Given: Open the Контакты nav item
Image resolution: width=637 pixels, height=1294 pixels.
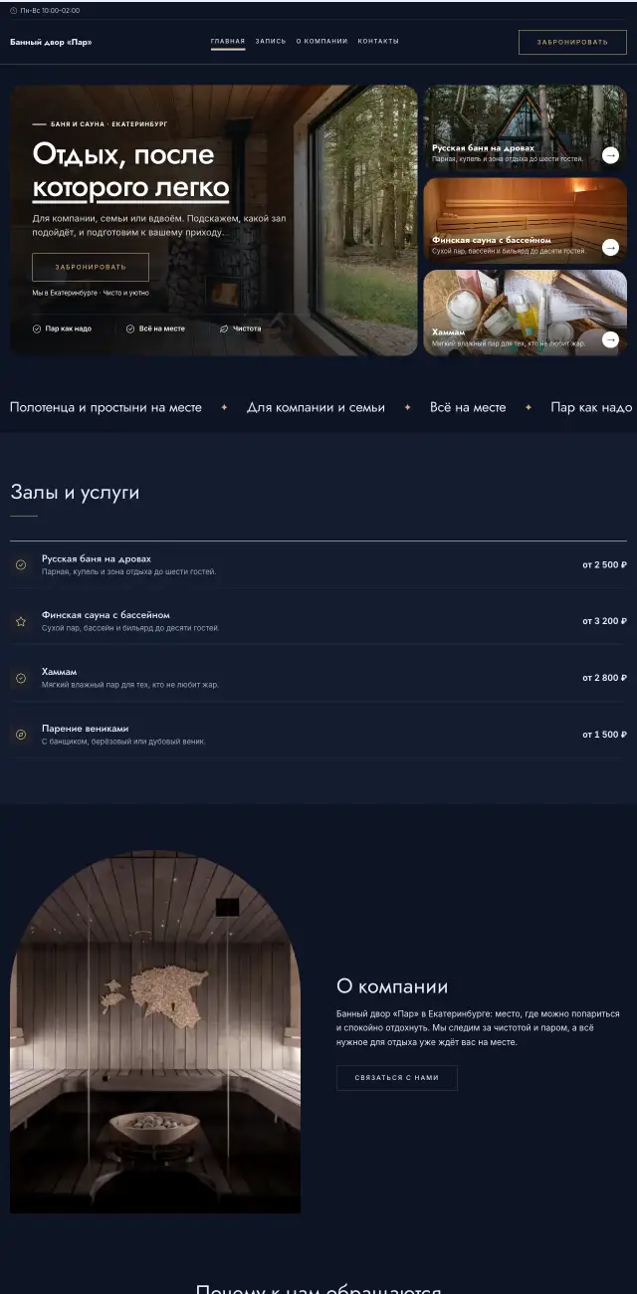Looking at the screenshot, I should [378, 42].
